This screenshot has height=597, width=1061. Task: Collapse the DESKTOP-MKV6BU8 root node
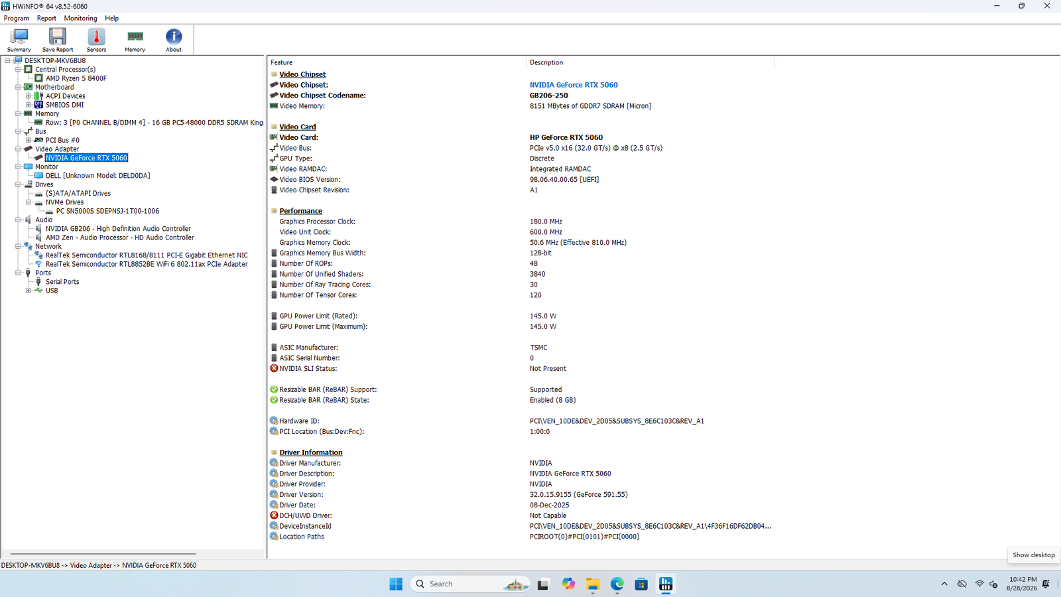tap(8, 60)
